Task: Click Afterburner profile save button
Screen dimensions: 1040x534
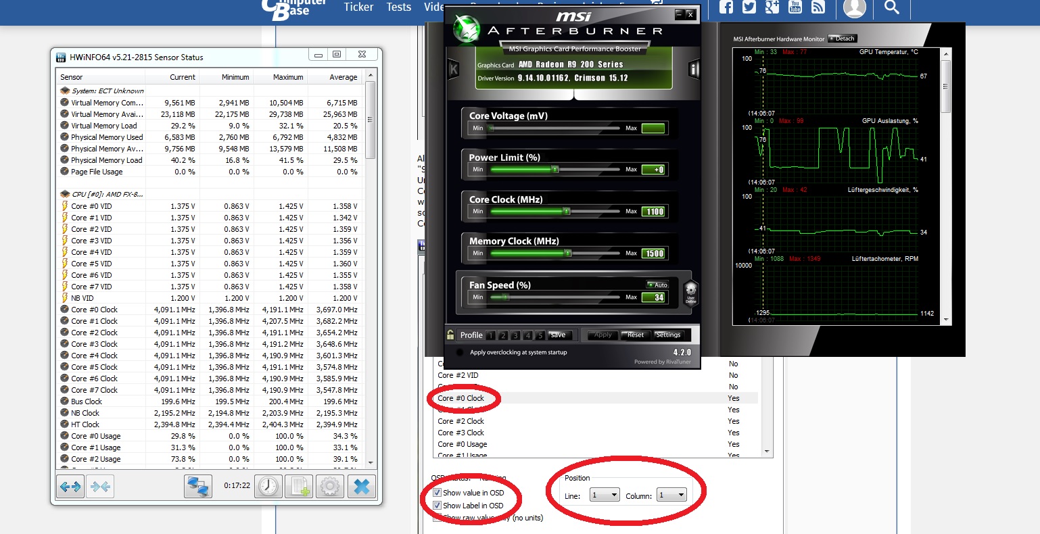Action: pyautogui.click(x=558, y=335)
